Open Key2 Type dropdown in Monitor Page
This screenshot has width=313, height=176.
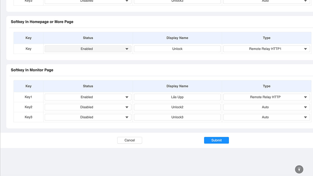[266, 107]
